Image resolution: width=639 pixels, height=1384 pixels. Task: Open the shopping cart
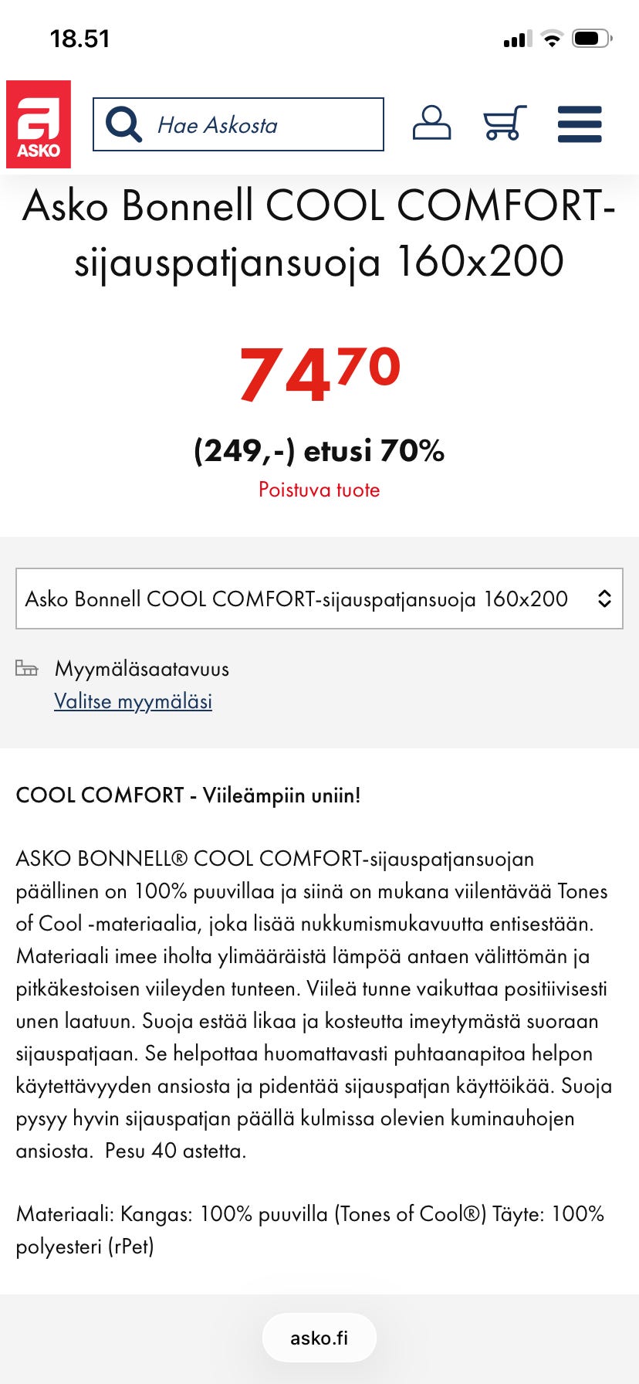point(505,124)
